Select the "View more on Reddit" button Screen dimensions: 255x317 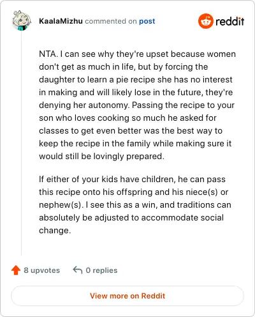tap(127, 296)
